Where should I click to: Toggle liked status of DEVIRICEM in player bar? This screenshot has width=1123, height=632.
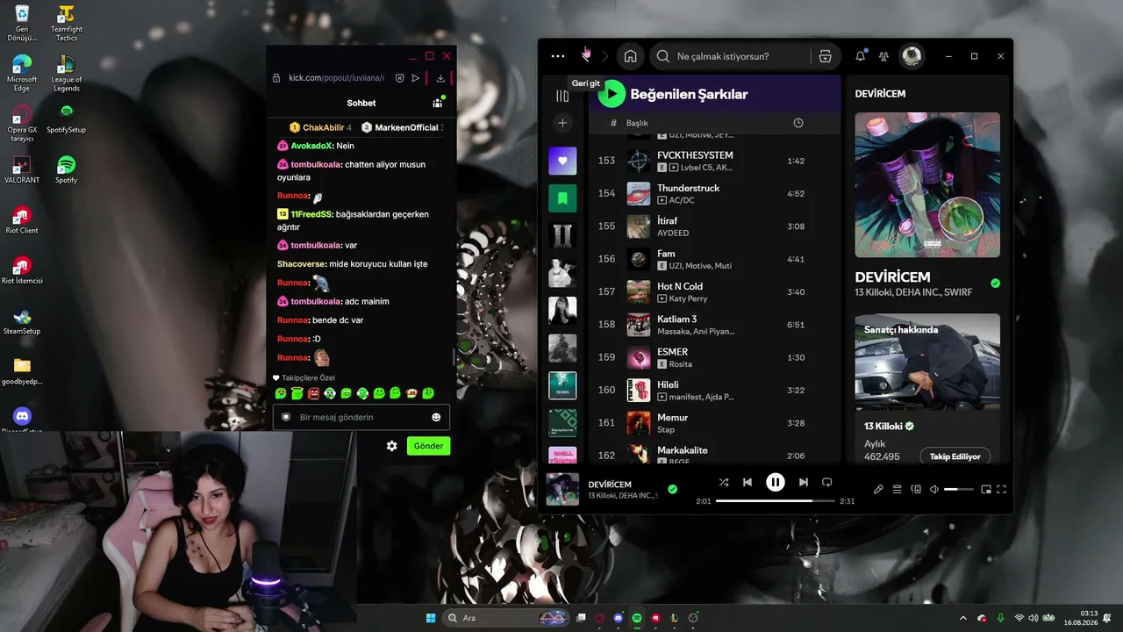coord(672,489)
